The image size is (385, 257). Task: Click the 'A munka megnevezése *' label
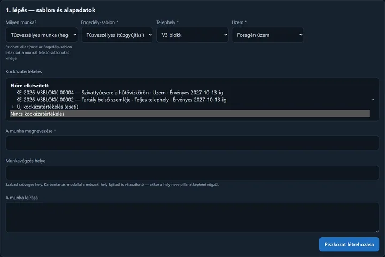[30, 131]
